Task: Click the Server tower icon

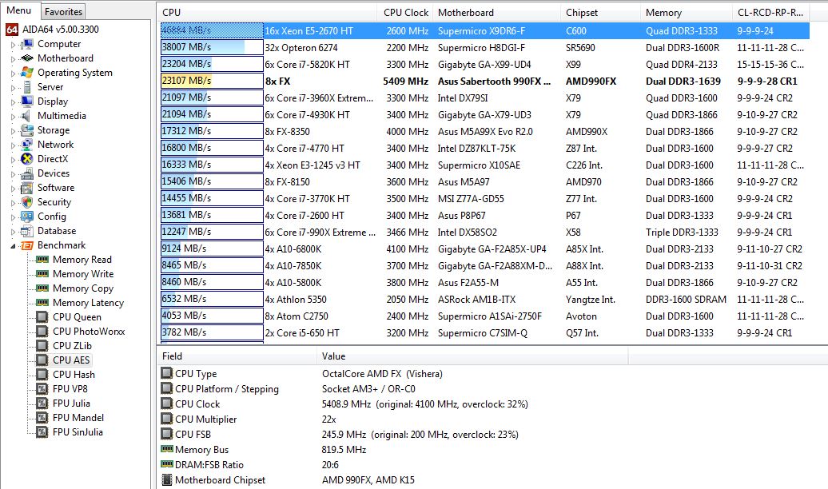Action: click(x=27, y=86)
